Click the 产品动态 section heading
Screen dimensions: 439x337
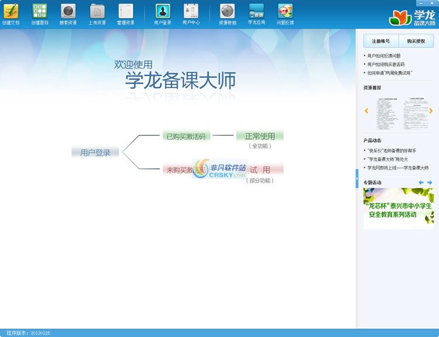[372, 140]
